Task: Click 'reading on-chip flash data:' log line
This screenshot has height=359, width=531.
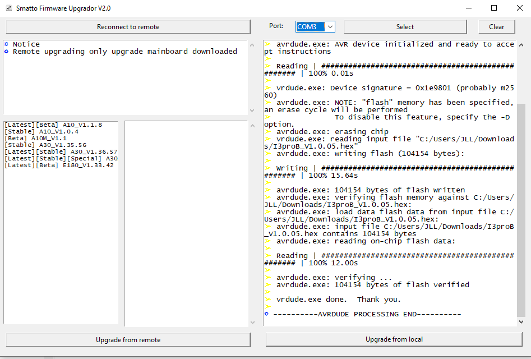Action: tap(366, 241)
